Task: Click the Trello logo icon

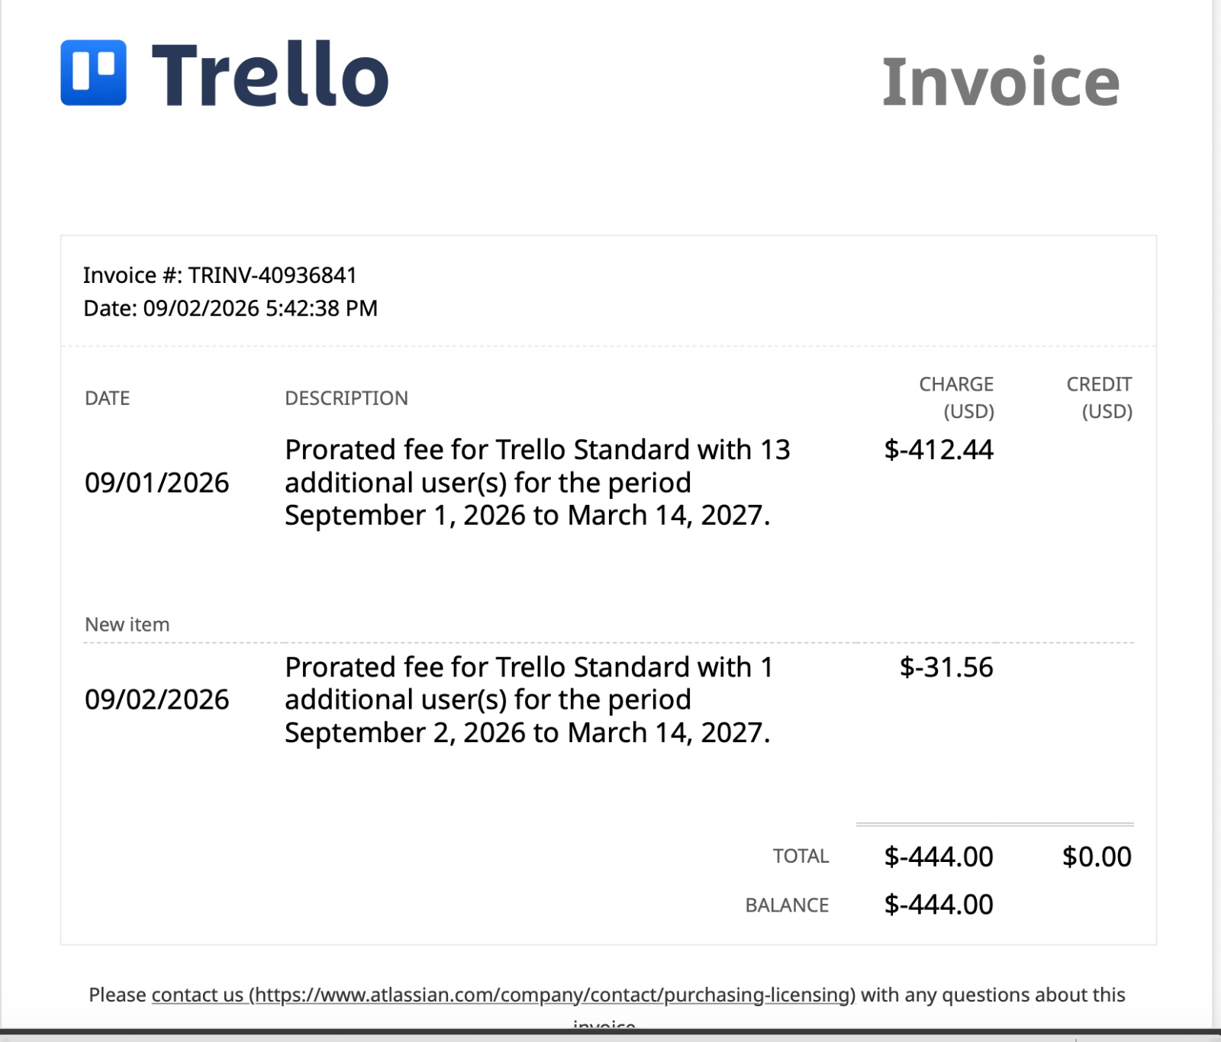Action: click(93, 72)
